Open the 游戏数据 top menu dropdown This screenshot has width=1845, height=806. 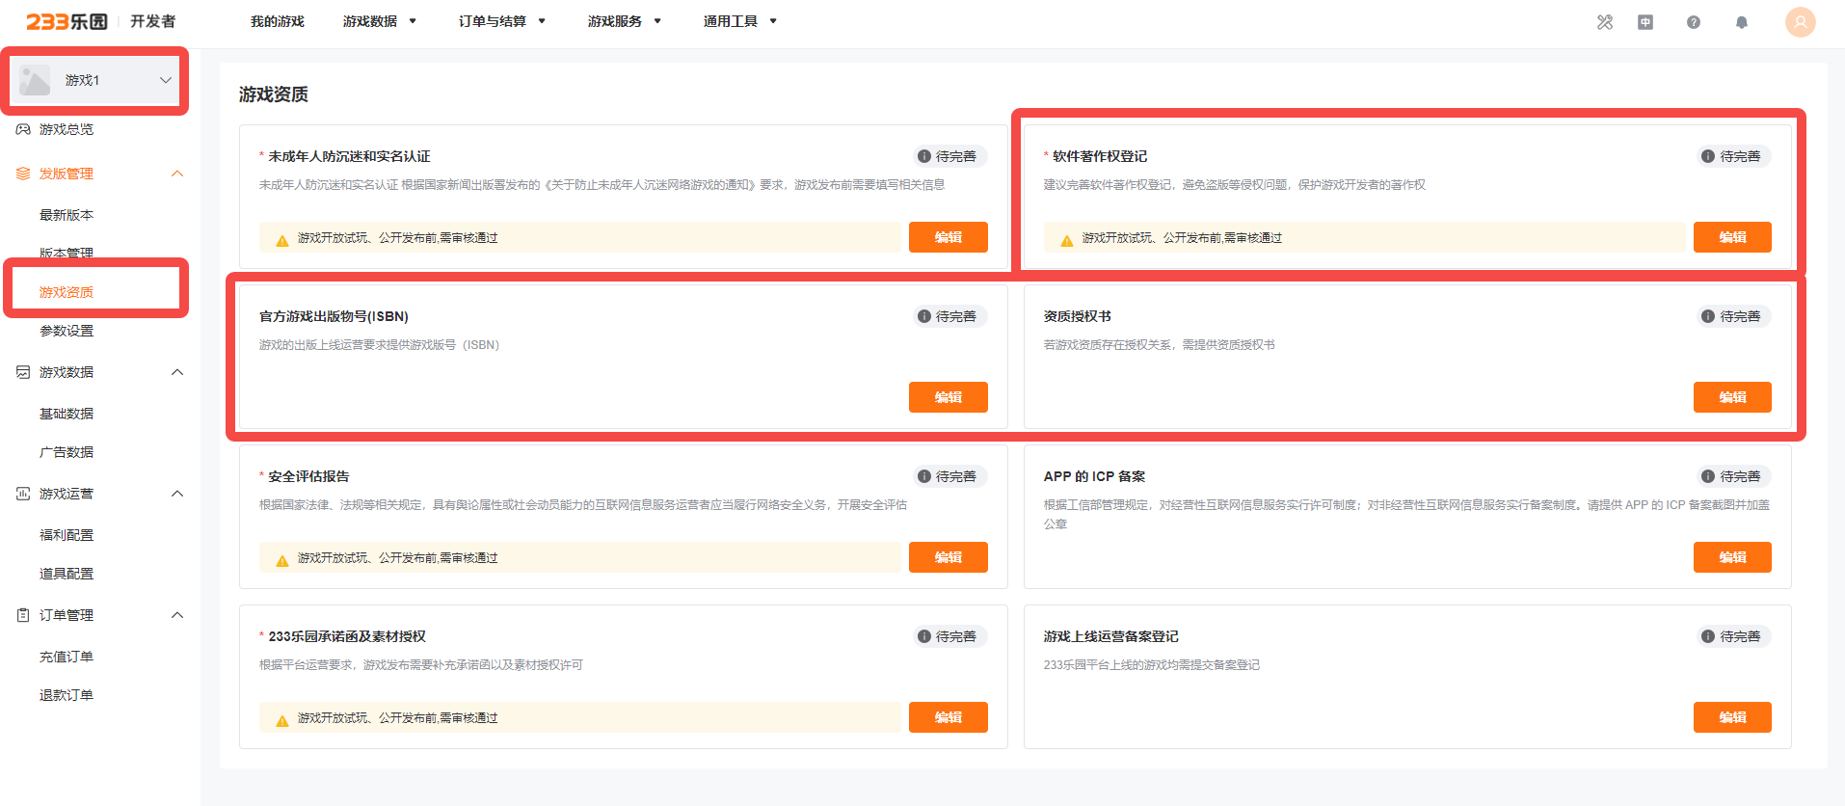pos(380,21)
